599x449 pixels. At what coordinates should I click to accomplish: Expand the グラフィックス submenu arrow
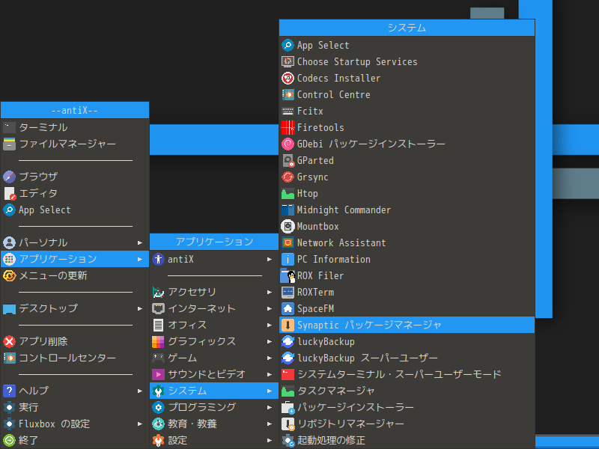(270, 341)
